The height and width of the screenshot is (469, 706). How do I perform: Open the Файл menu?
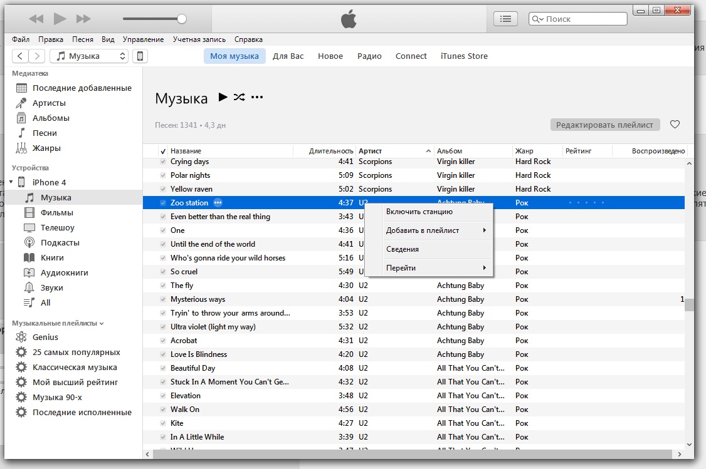[x=21, y=39]
